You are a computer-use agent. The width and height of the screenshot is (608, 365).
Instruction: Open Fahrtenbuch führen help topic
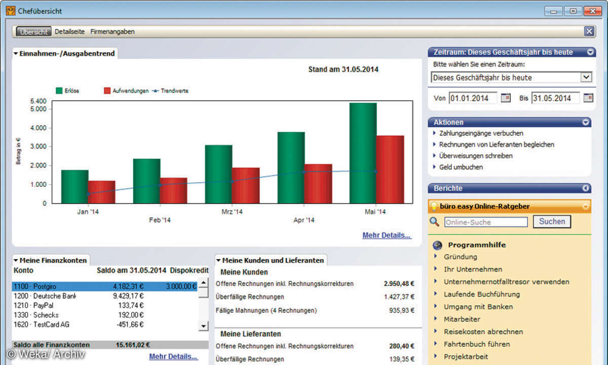(x=477, y=344)
